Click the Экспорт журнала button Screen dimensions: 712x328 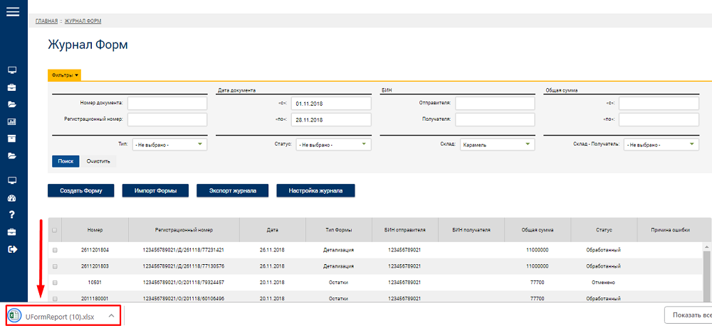point(233,191)
